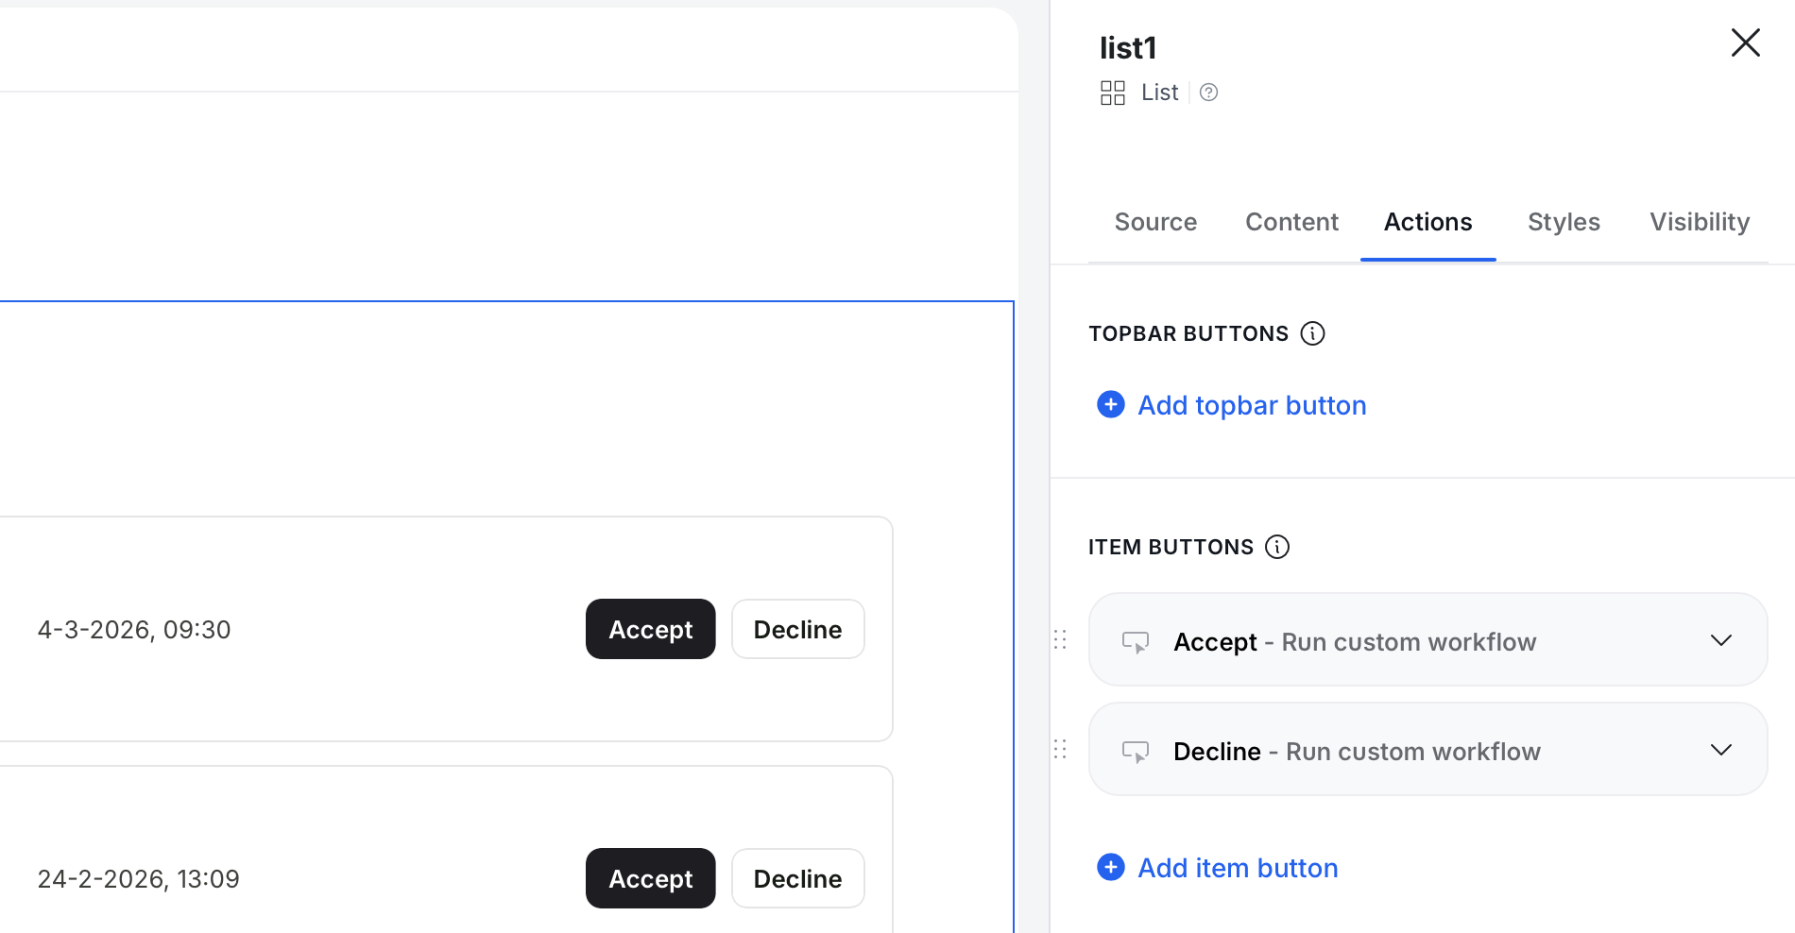Click the workflow icon in Accept row
1795x933 pixels.
click(1135, 642)
